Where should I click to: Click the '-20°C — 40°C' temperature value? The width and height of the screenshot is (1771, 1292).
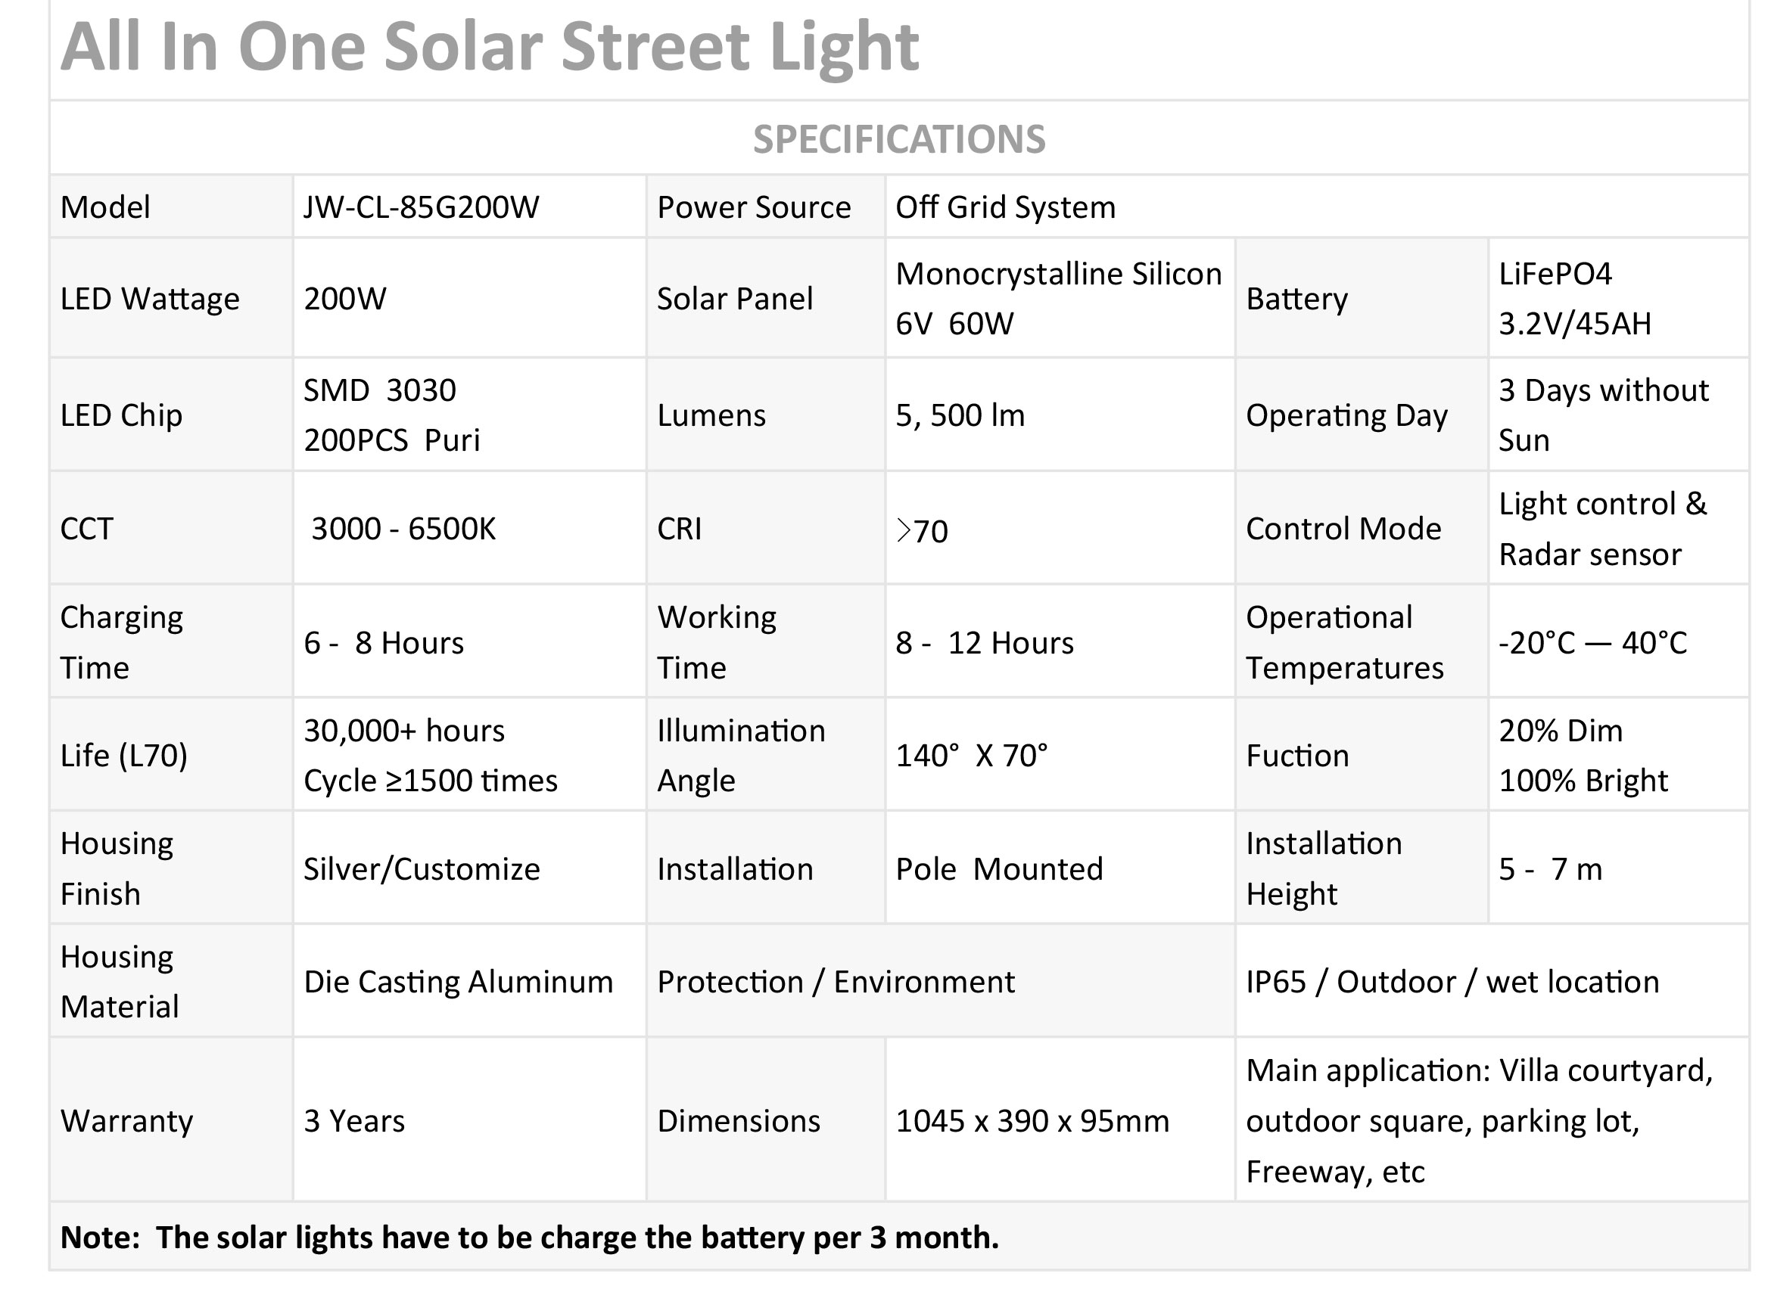coord(1592,643)
